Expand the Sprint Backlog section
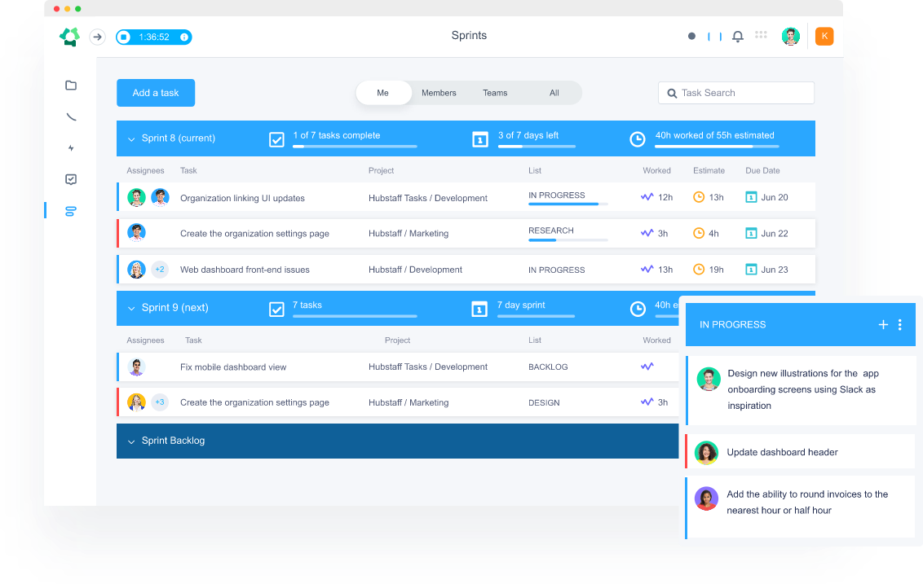 coord(131,441)
